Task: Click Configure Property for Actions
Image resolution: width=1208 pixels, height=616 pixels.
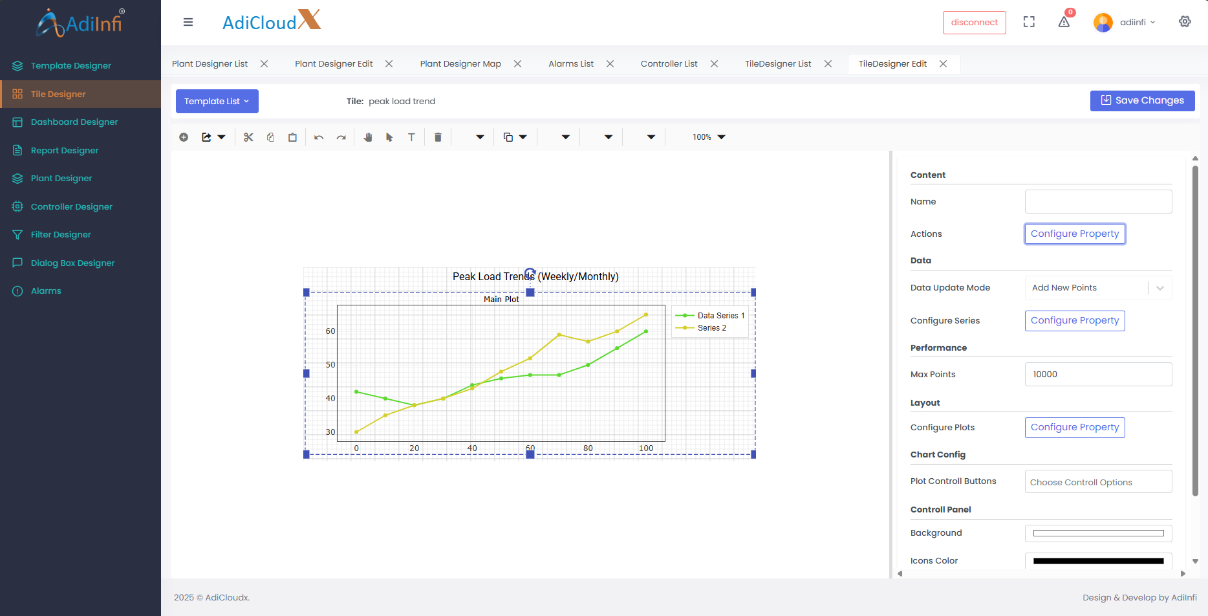Action: click(1075, 234)
